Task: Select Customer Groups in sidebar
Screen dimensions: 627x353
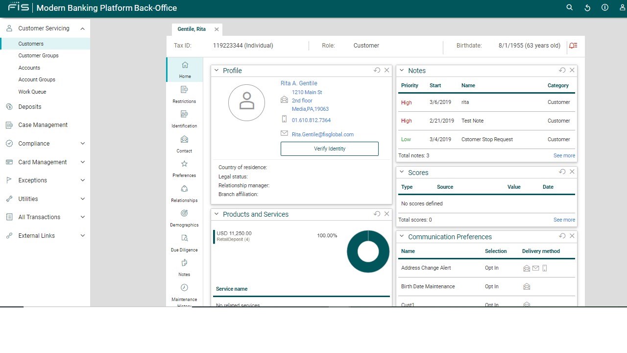Action: pyautogui.click(x=38, y=55)
